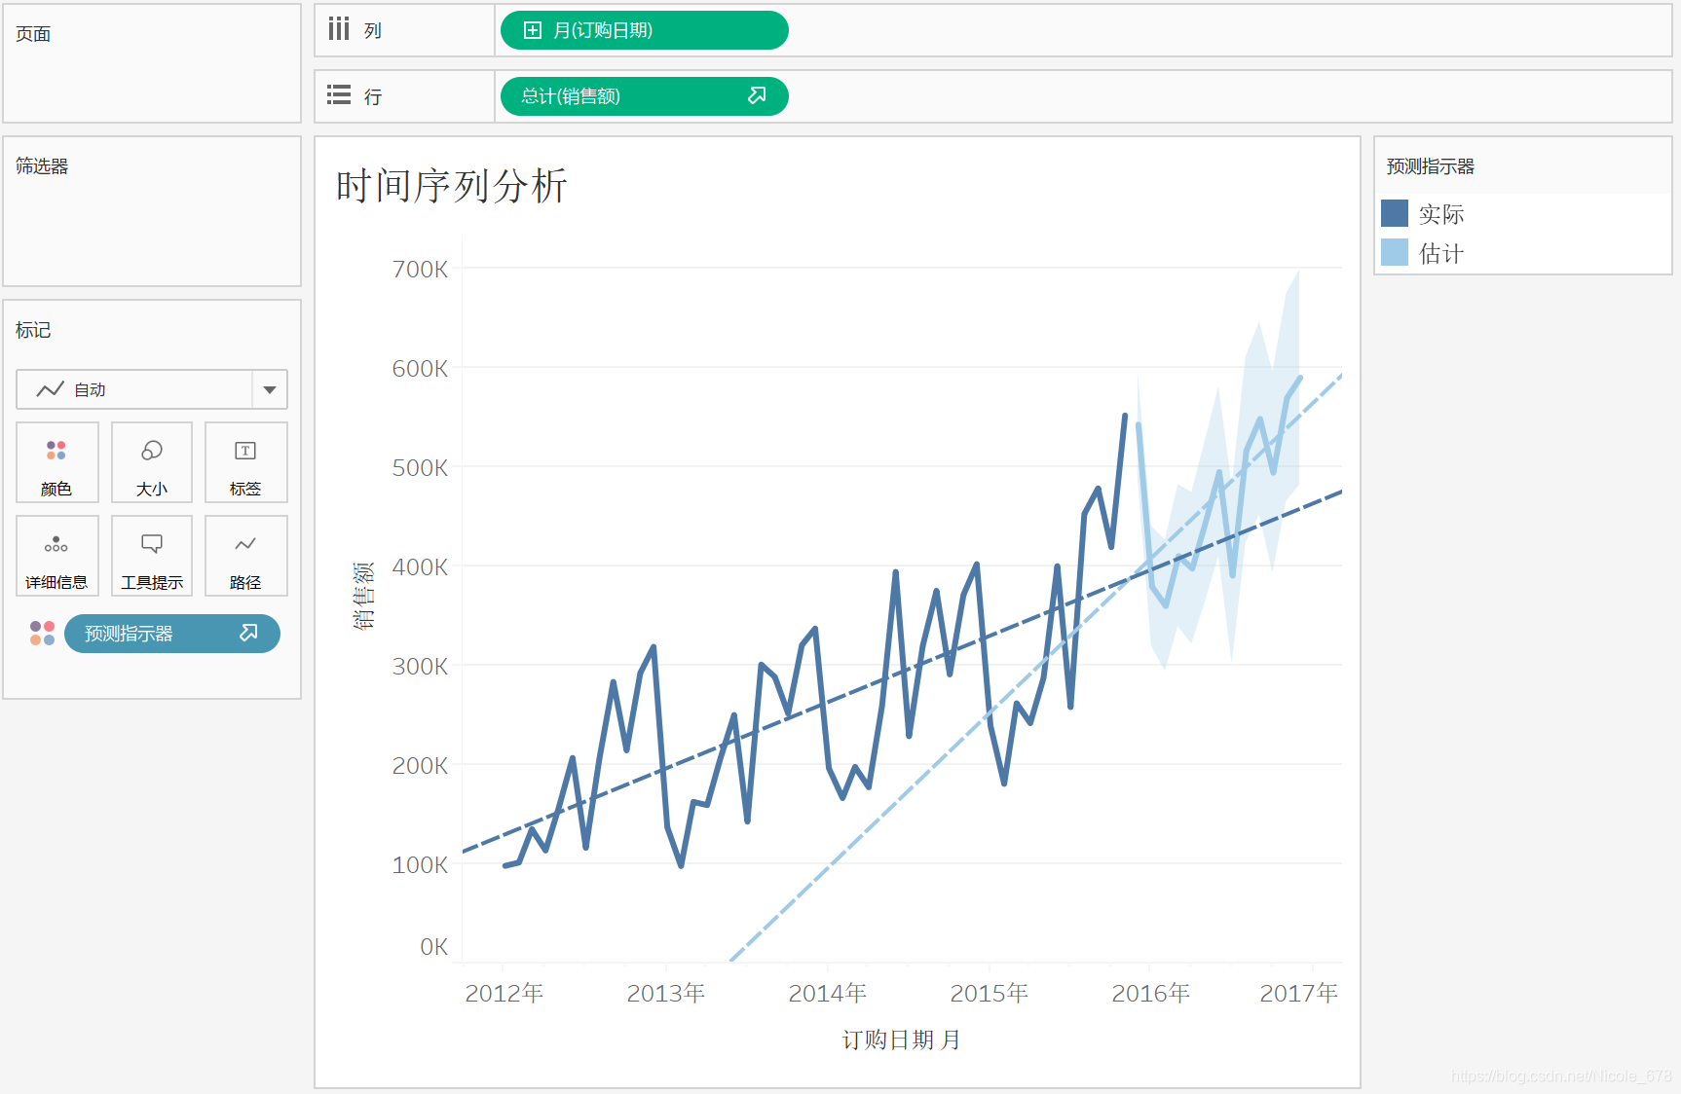Select the 总计(销售额) pill on Rows
This screenshot has width=1681, height=1094.
[644, 96]
